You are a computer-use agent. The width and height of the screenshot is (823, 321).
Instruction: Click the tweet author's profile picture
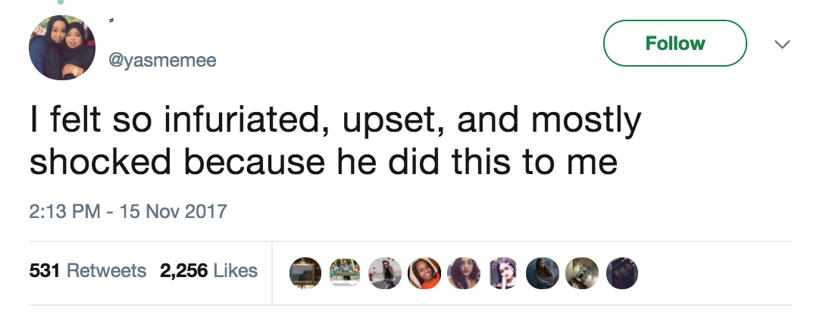coord(62,48)
